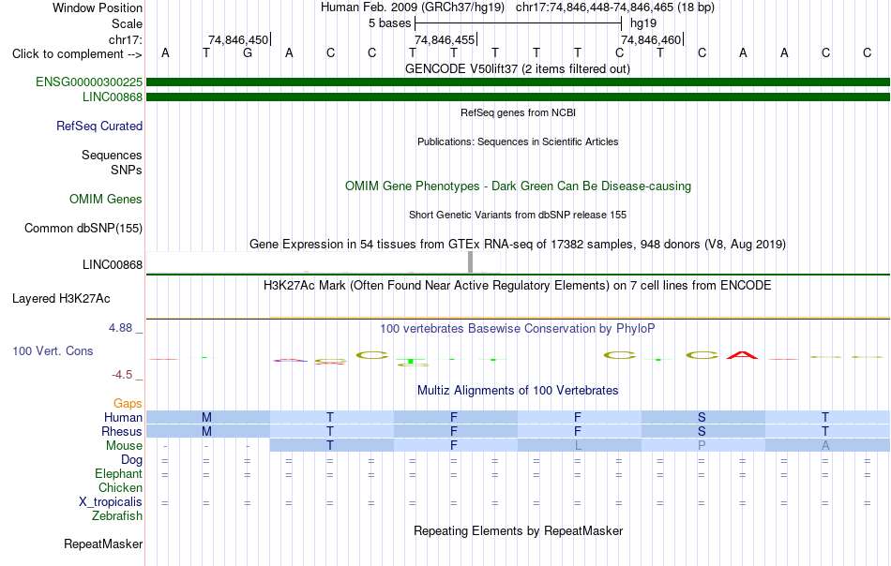Image resolution: width=891 pixels, height=566 pixels.
Task: Click the Scale label
Action: pyautogui.click(x=128, y=23)
